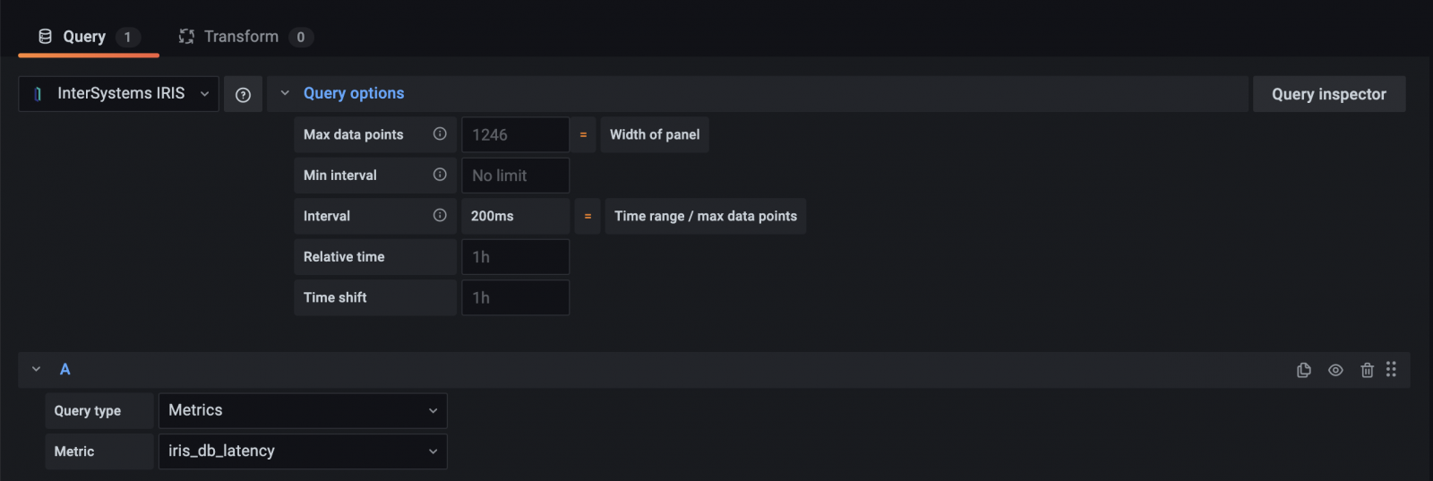The width and height of the screenshot is (1433, 481).
Task: Open the Query inspector
Action: [1328, 94]
